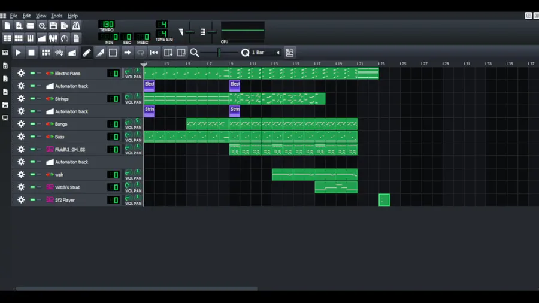Open the Automation Editor
The width and height of the screenshot is (539, 303).
pos(42,38)
